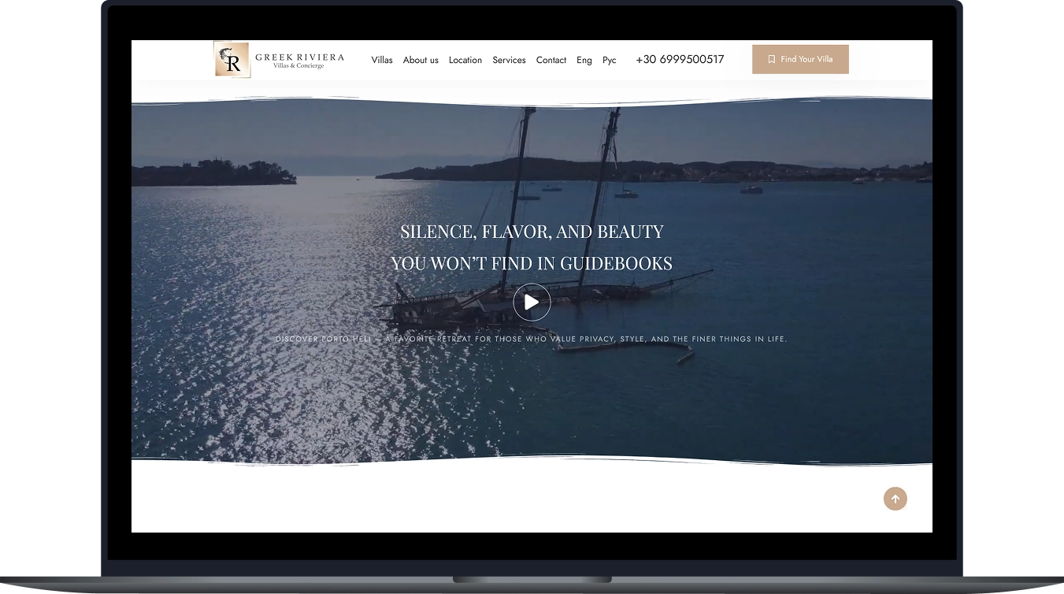
Task: Click the scroll-to-top arrow icon
Action: [x=895, y=499]
